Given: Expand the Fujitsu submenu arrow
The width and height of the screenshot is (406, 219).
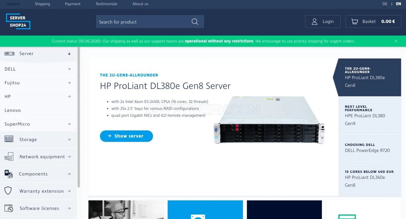Looking at the screenshot, I should coord(69,83).
